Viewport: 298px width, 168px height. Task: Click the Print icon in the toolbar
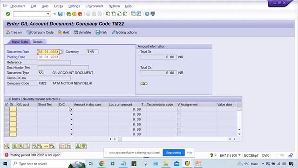pyautogui.click(x=88, y=14)
